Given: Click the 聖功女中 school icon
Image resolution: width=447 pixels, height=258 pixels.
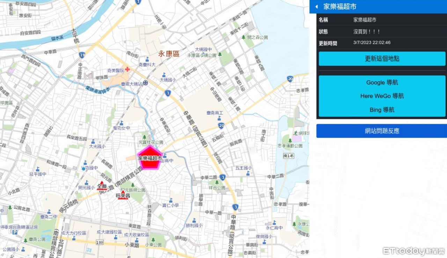Looking at the screenshot, I should tap(122, 123).
